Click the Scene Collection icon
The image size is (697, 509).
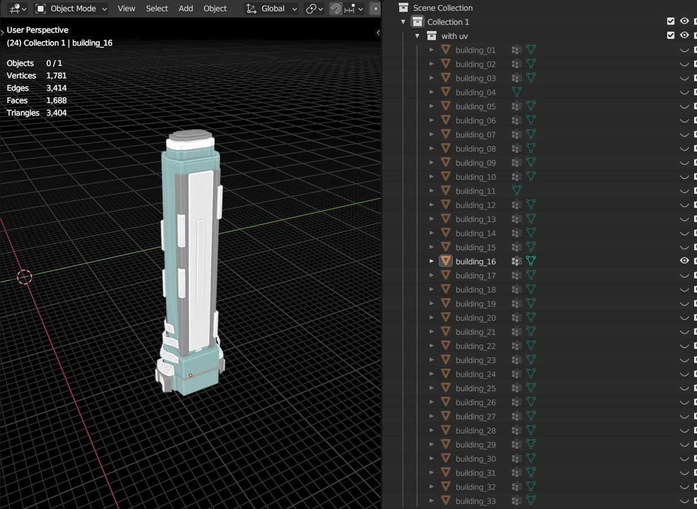click(x=403, y=8)
